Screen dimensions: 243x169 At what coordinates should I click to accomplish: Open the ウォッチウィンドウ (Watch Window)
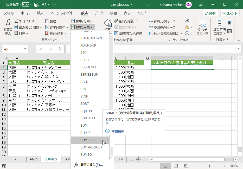point(202,27)
